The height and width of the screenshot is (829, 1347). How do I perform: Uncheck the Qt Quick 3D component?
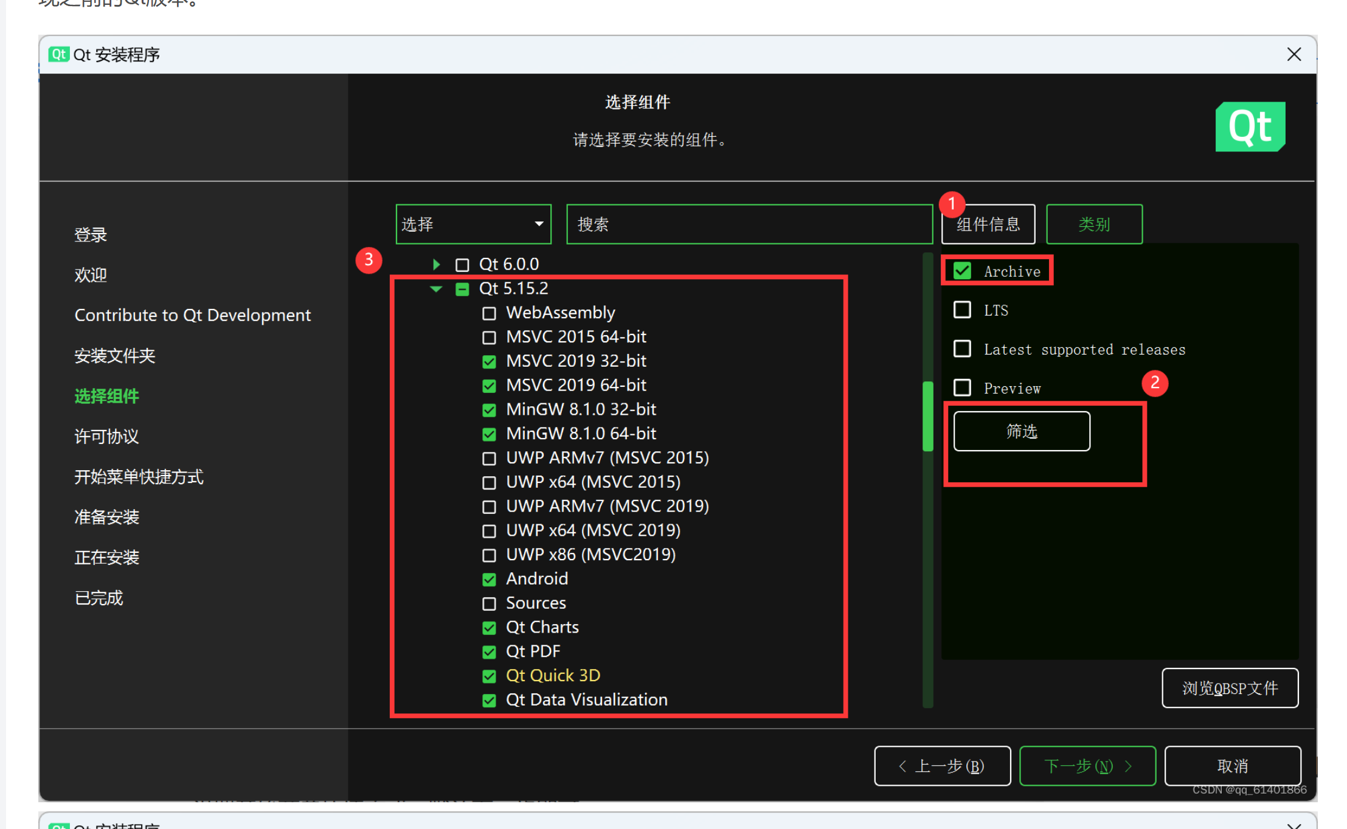(489, 676)
